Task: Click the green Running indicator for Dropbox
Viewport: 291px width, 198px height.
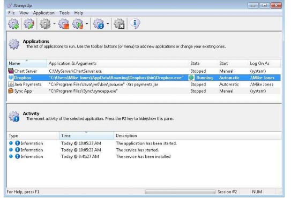Action: 191,78
